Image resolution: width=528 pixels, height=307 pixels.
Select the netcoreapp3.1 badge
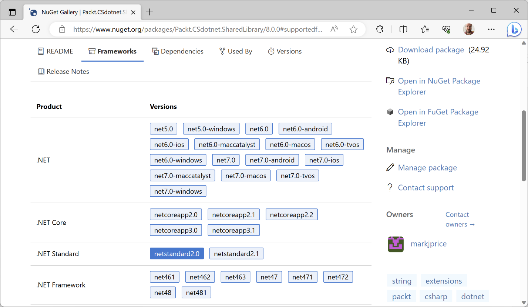(234, 230)
